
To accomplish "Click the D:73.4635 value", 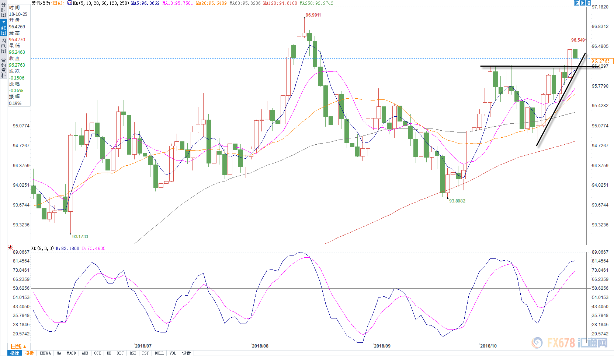I will tap(94, 249).
